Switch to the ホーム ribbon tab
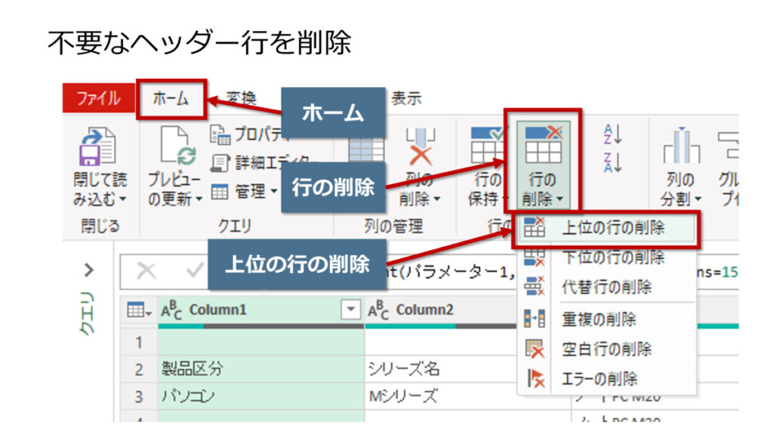This screenshot has width=773, height=435. point(171,98)
